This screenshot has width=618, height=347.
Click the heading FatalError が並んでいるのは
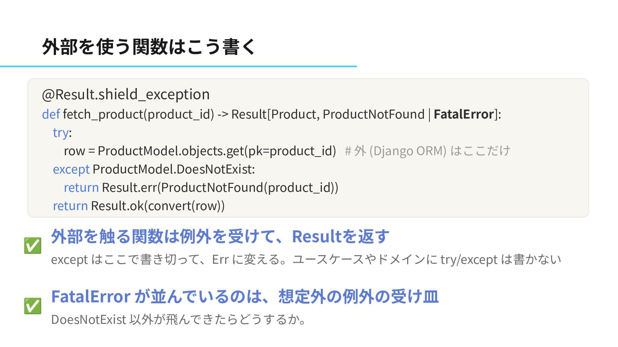point(245,297)
